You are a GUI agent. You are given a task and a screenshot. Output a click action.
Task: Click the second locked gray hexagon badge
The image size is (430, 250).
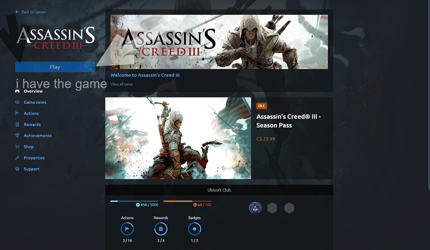289,208
